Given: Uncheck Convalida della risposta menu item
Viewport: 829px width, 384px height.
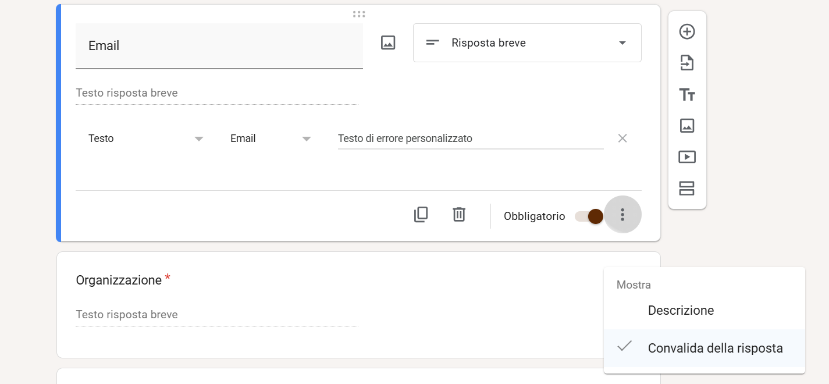Looking at the screenshot, I should pyautogui.click(x=705, y=348).
